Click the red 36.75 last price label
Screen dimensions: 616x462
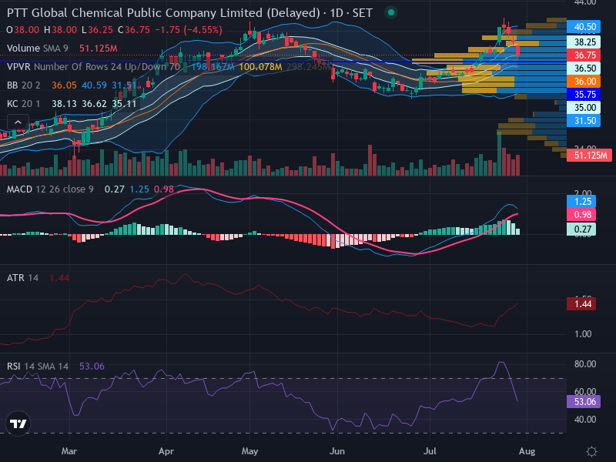[584, 55]
